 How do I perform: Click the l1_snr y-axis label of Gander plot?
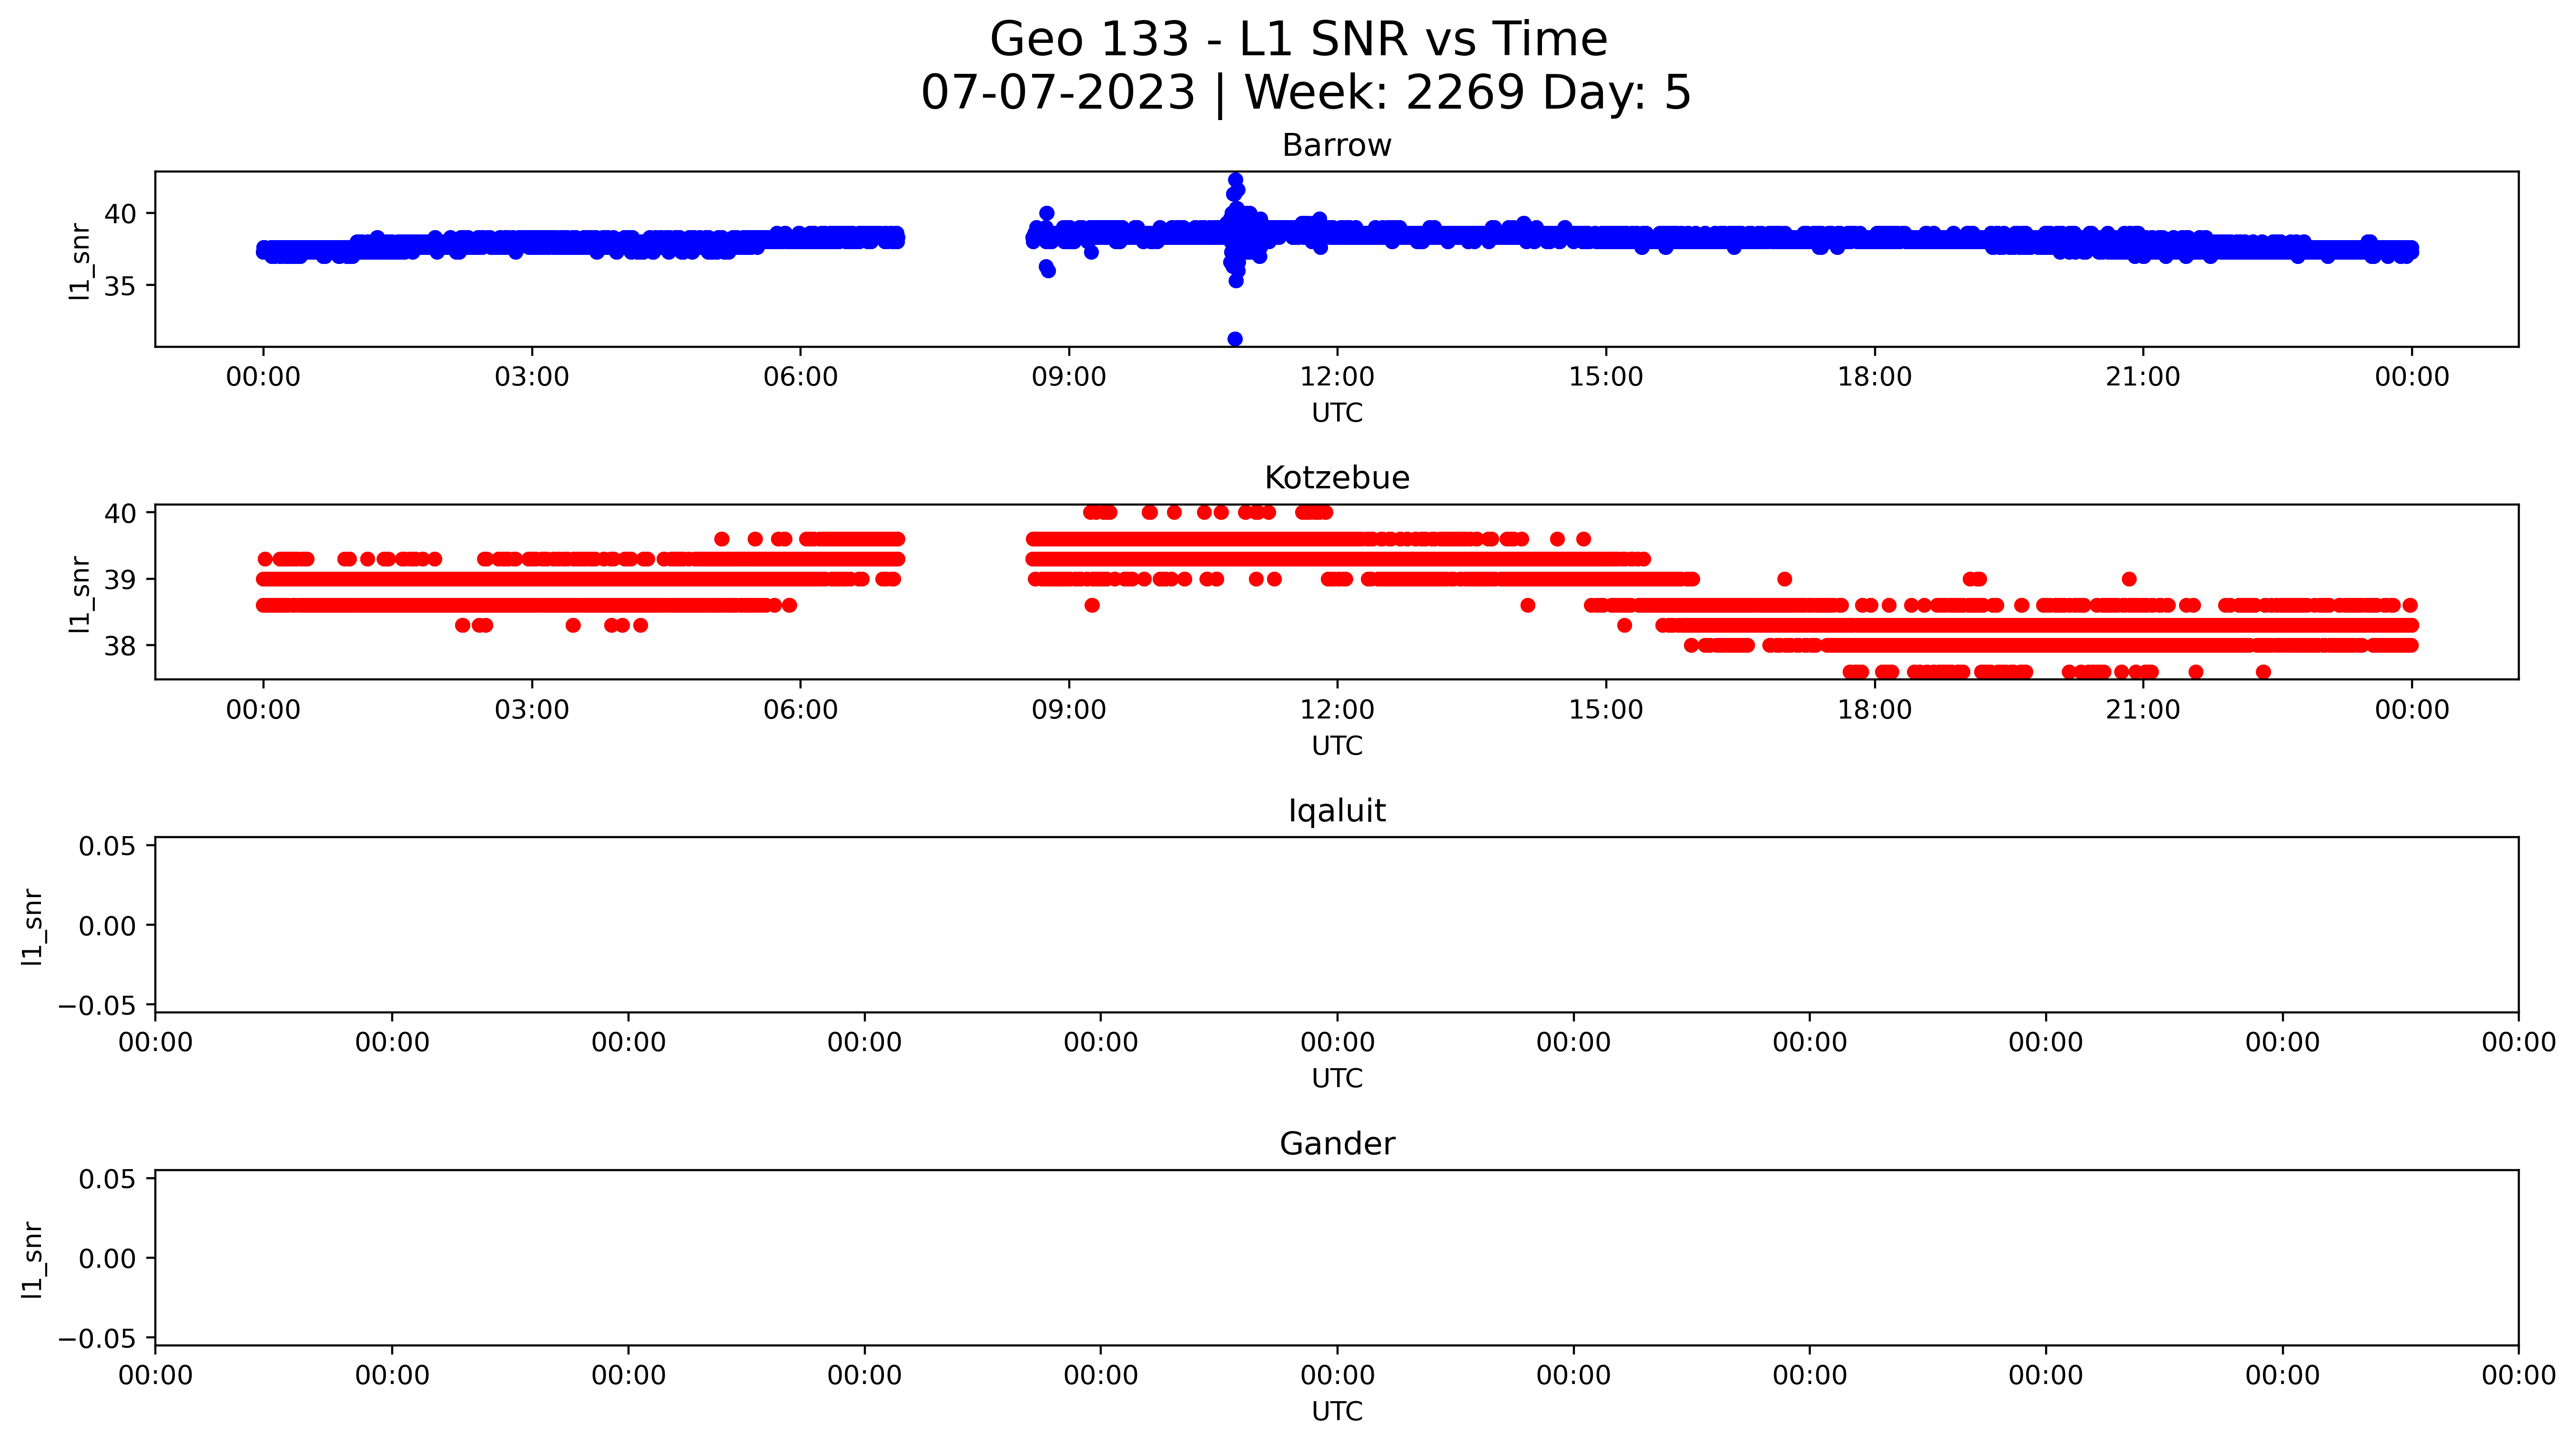[x=32, y=1260]
